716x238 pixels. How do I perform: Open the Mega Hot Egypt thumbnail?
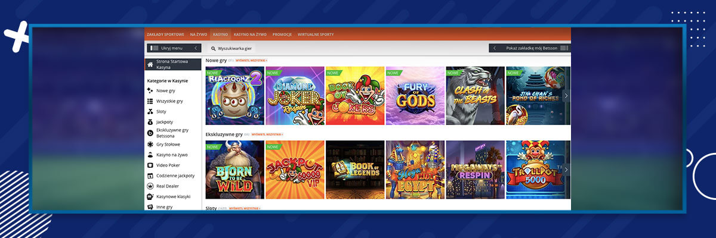pyautogui.click(x=415, y=170)
